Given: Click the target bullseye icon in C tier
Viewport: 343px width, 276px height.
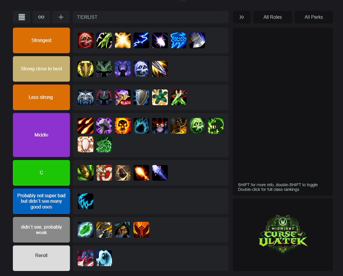Looking at the screenshot, I should [104, 173].
